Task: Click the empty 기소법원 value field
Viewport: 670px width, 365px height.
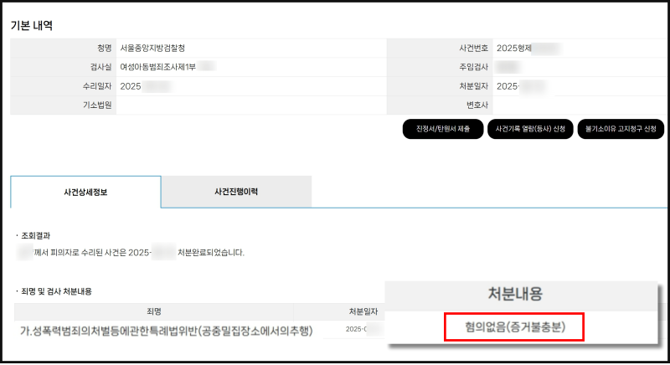Action: pyautogui.click(x=250, y=105)
